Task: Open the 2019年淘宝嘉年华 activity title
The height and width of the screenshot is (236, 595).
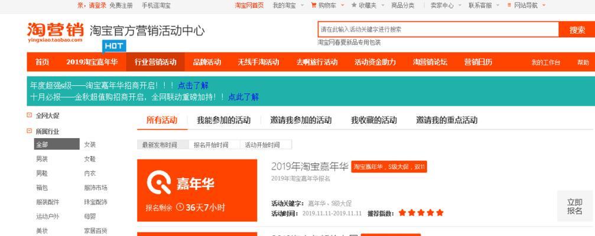Action: (x=310, y=166)
